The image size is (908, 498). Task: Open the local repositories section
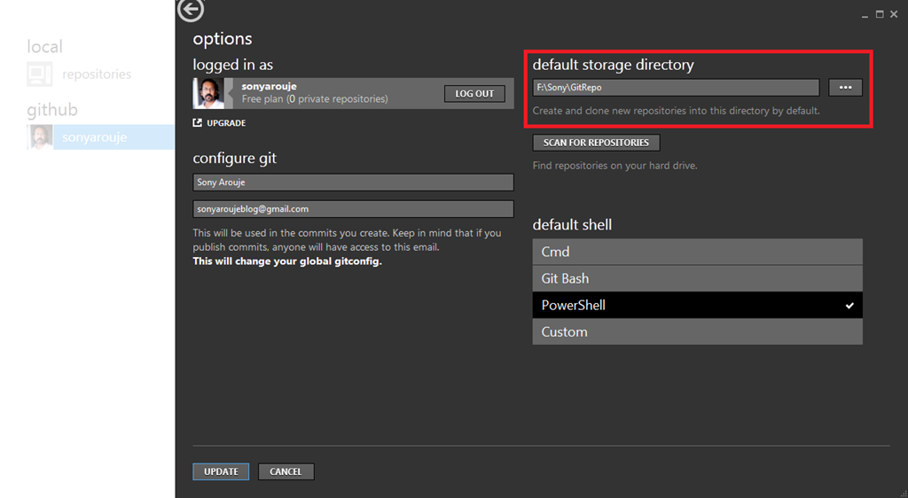[x=96, y=75]
